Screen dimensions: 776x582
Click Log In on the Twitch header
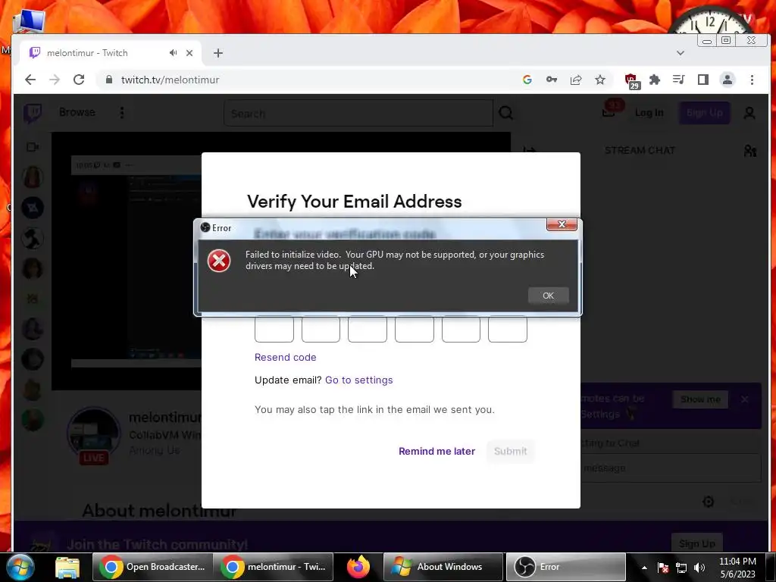(x=649, y=113)
